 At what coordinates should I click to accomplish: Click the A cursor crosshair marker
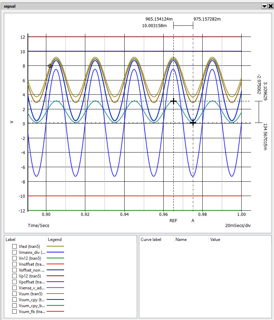point(193,123)
